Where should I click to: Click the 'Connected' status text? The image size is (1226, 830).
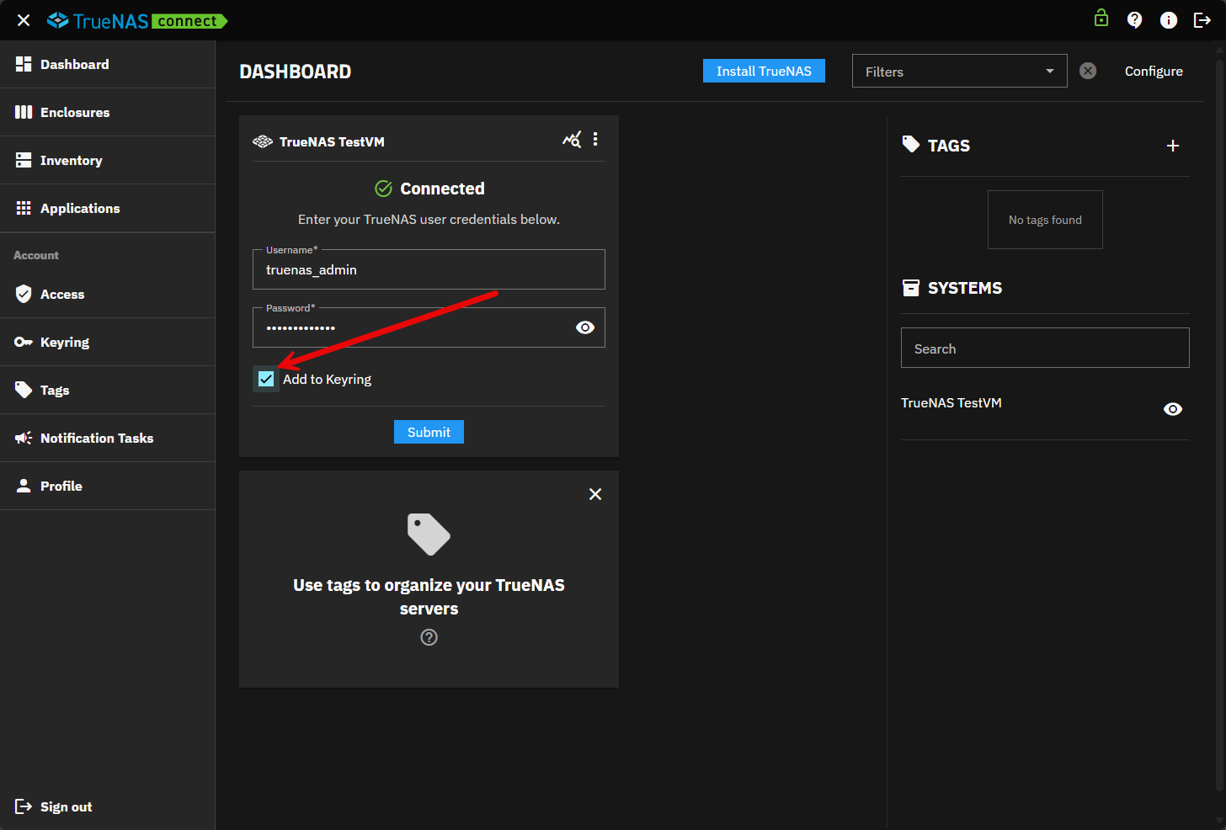point(442,189)
